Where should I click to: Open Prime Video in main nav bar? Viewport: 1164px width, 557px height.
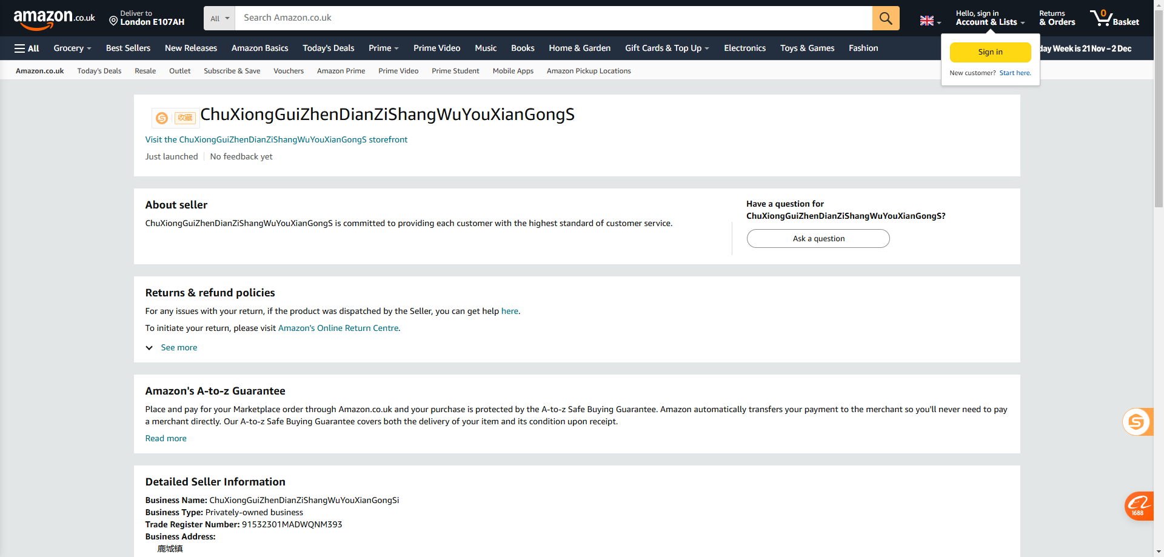tap(436, 48)
